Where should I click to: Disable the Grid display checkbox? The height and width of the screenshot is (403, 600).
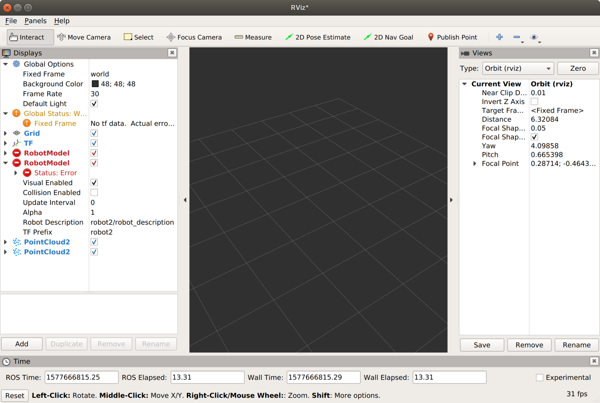(94, 133)
